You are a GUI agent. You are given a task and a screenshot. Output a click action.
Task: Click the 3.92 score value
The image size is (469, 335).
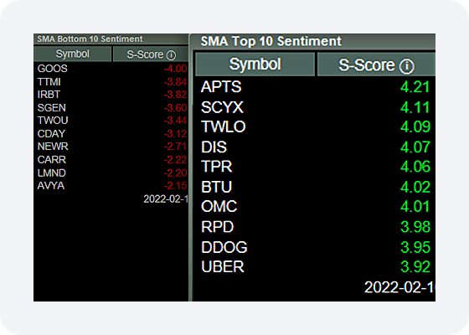coord(415,267)
